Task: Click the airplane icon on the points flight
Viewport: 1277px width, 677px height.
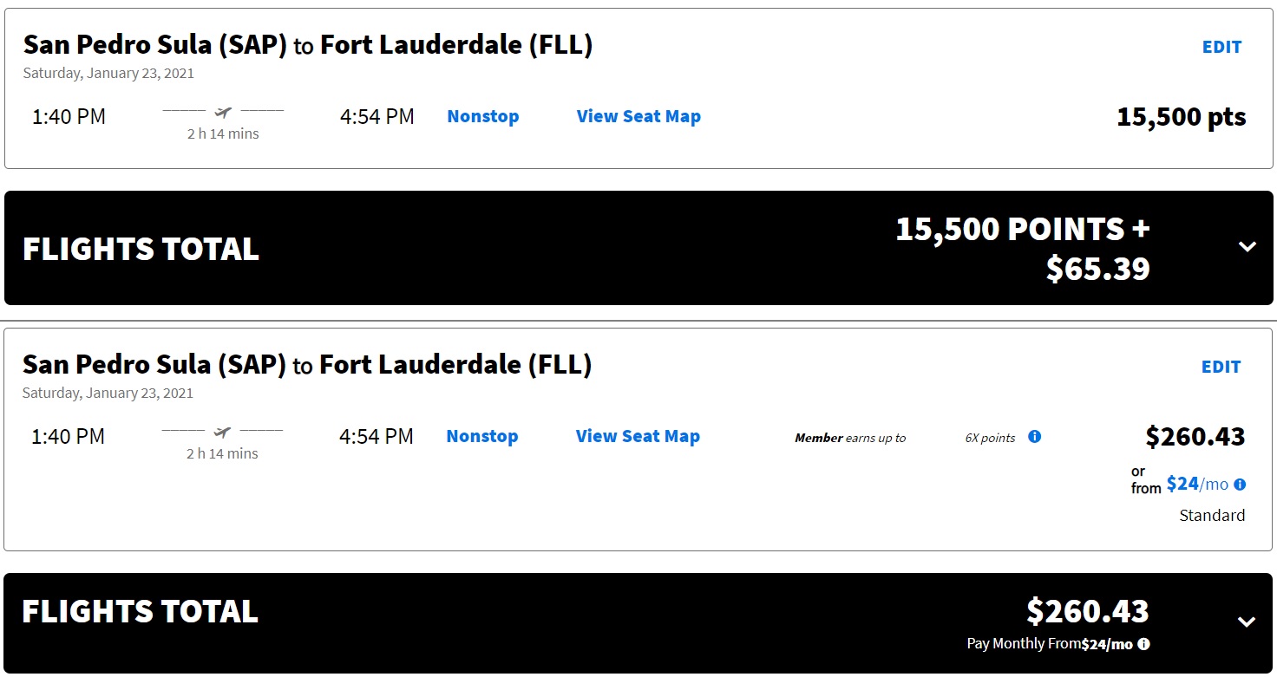Action: point(223,111)
